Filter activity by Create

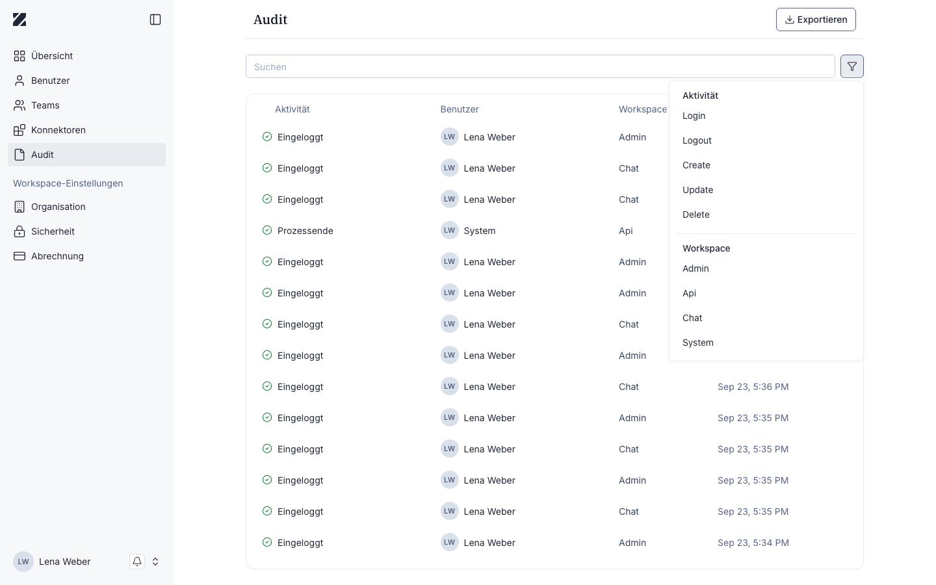click(x=766, y=165)
